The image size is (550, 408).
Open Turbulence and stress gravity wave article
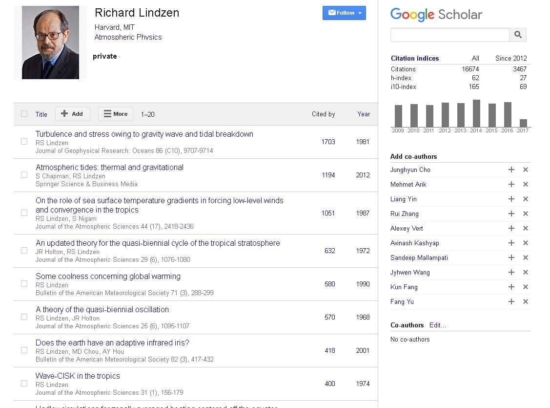[144, 134]
